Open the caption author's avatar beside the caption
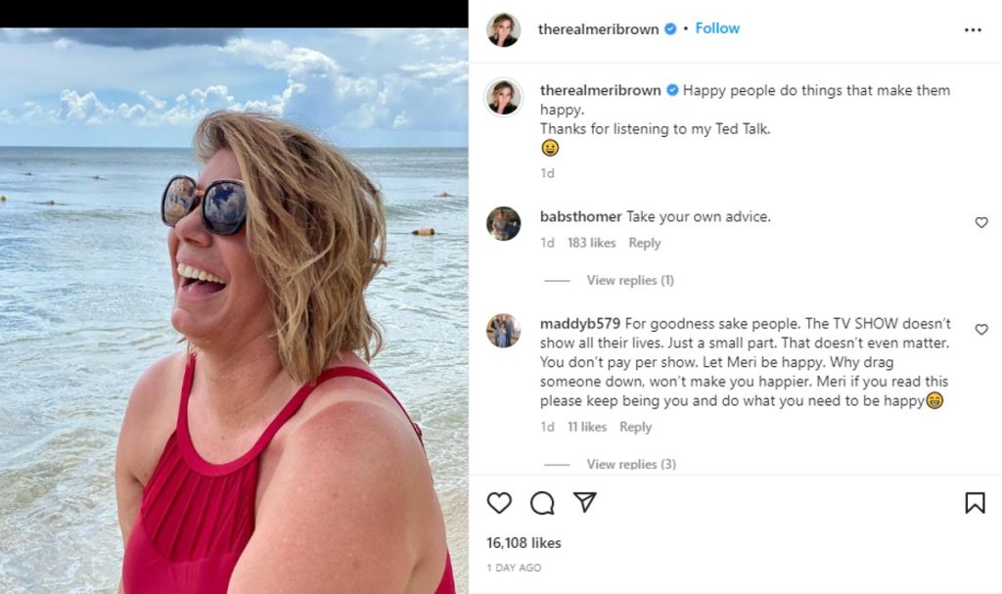This screenshot has height=594, width=1002. 503,96
